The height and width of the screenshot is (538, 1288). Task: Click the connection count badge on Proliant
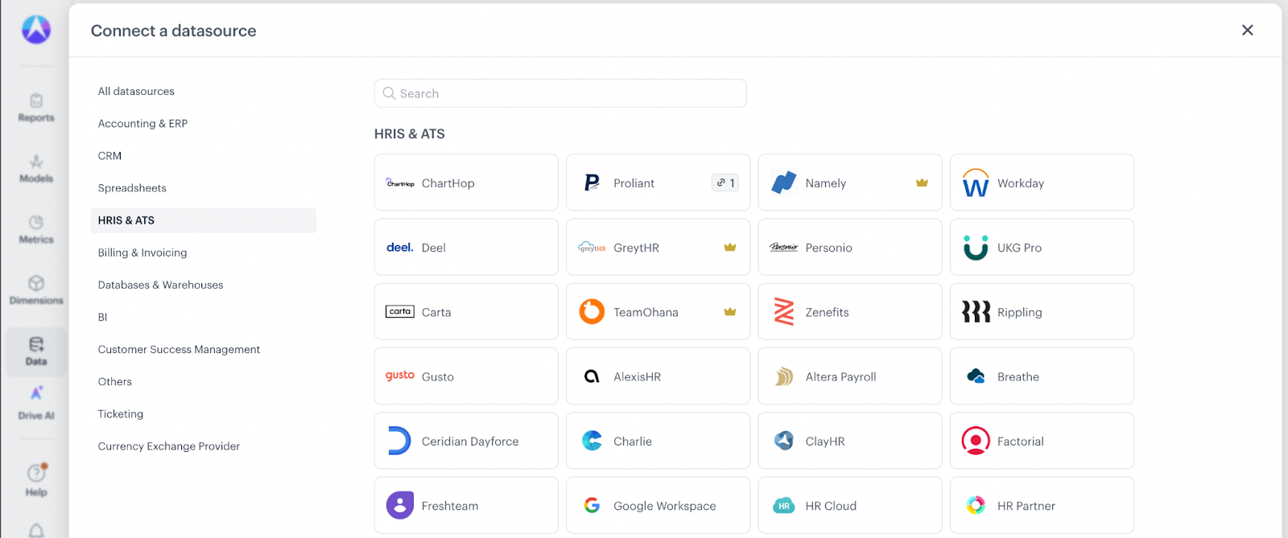tap(725, 183)
